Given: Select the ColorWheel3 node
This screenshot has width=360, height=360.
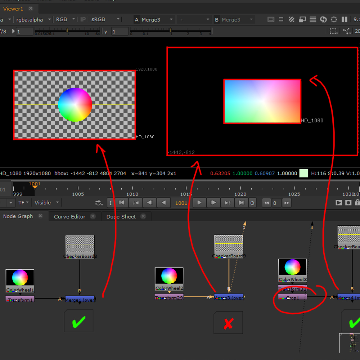Looking at the screenshot, I should (x=292, y=270).
